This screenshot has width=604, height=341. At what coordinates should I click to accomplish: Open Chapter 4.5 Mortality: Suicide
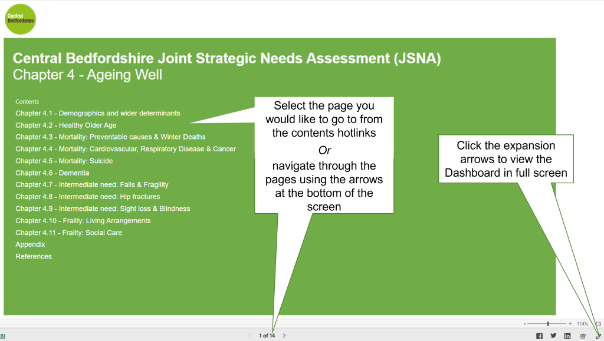64,161
